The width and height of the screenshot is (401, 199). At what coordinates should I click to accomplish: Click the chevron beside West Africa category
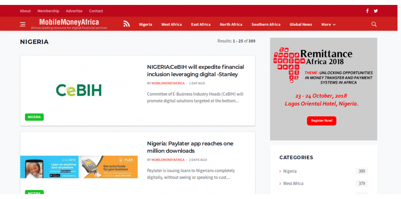(x=280, y=184)
